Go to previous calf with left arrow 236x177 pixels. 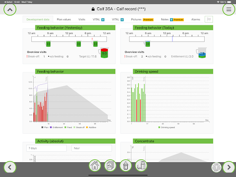pos(10,167)
